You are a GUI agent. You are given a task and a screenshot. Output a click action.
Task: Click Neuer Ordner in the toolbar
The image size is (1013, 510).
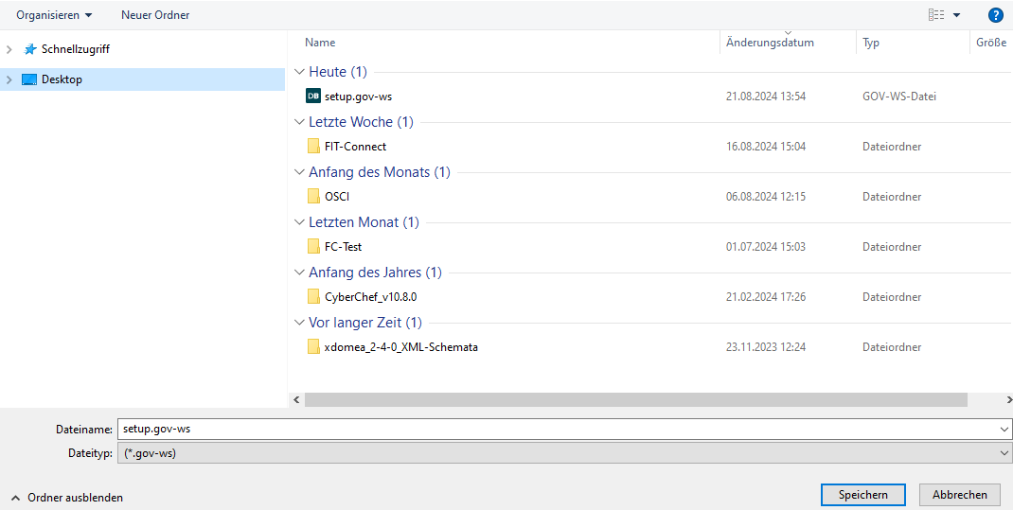[x=155, y=15]
